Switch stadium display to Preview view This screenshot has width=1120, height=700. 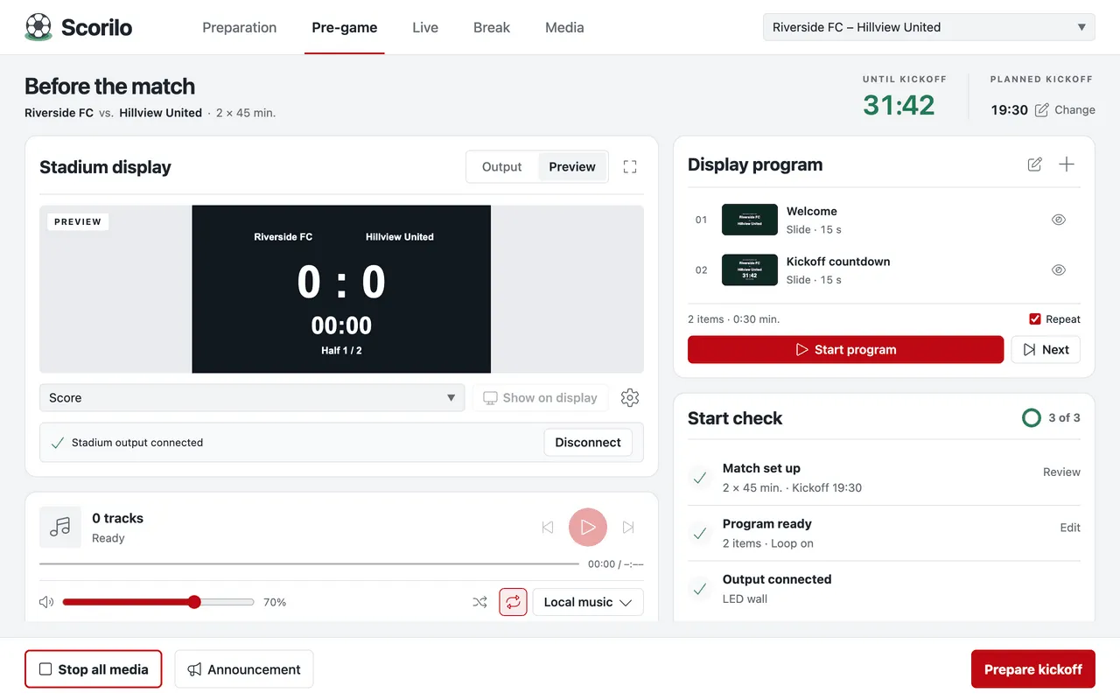click(572, 167)
